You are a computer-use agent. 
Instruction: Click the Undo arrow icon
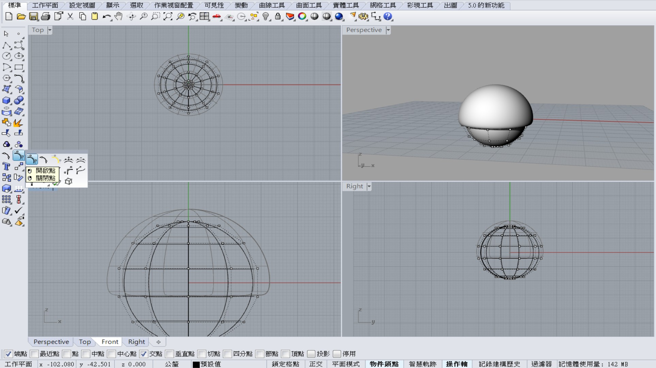click(x=107, y=16)
